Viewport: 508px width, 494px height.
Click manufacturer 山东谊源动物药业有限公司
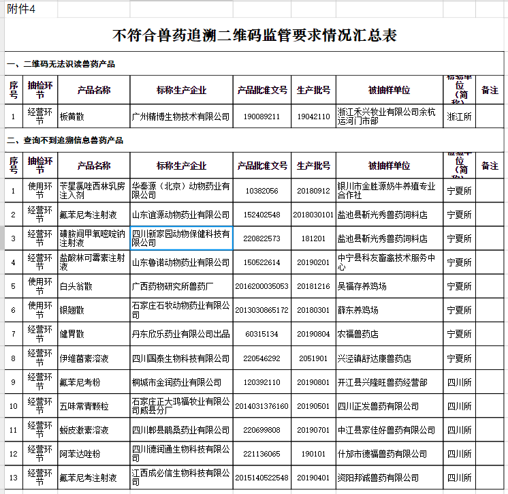tap(180, 215)
